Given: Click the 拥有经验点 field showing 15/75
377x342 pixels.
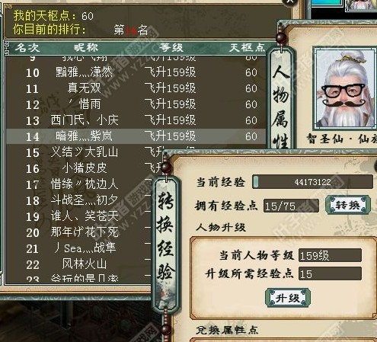Looking at the screenshot, I should click(291, 206).
